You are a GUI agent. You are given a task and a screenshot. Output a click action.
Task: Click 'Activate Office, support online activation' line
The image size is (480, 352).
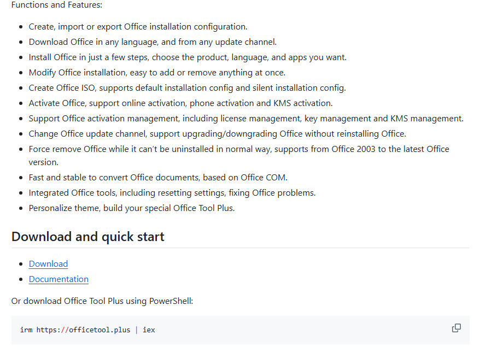pyautogui.click(x=180, y=103)
